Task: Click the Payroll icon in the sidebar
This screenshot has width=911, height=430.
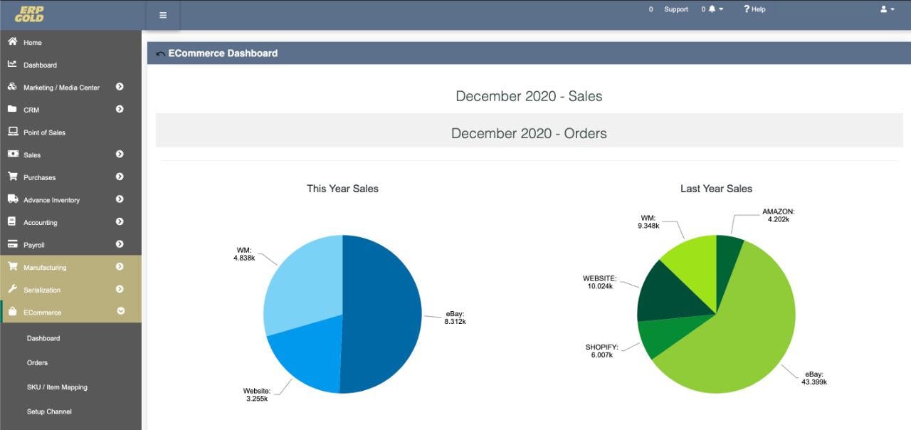Action: tap(11, 244)
